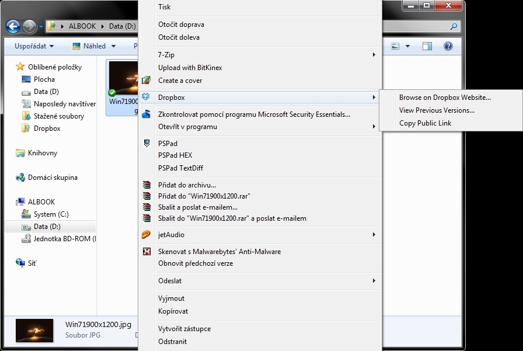The height and width of the screenshot is (351, 523).
Task: Scan with Malwarebytes' Anti-Malware
Action: [260, 252]
